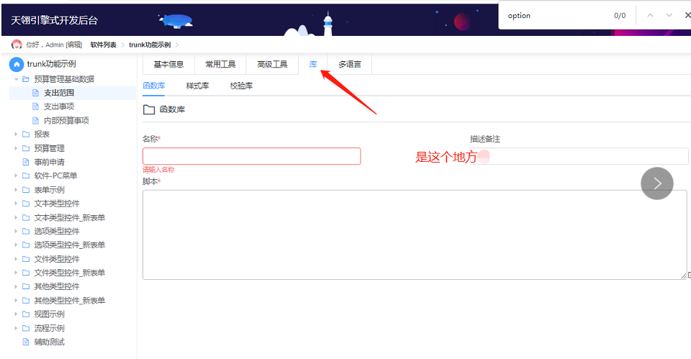Click the Admin avatar icon

17,45
